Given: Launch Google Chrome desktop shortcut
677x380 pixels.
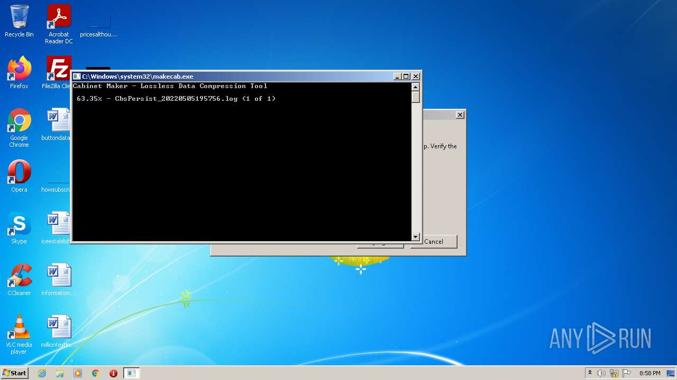Looking at the screenshot, I should pos(19,128).
